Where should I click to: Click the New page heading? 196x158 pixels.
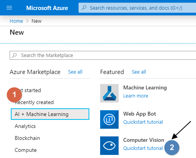[17, 32]
